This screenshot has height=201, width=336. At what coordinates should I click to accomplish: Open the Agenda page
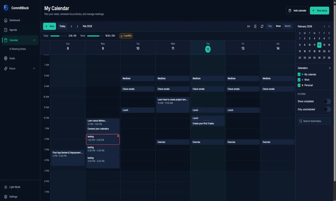tap(20, 30)
